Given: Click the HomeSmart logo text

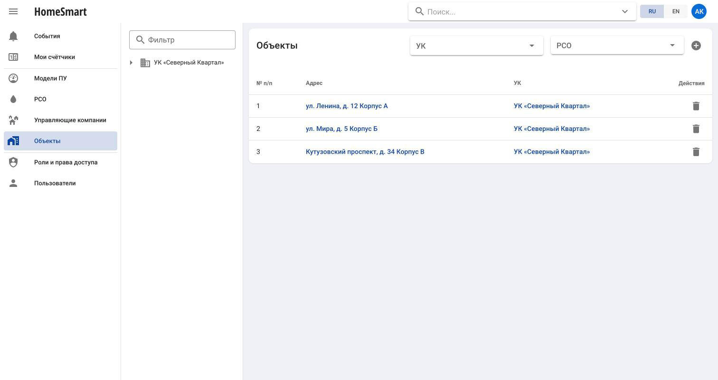Looking at the screenshot, I should click(60, 11).
